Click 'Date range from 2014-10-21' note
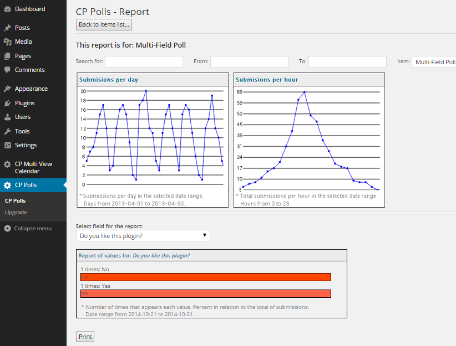 [x=140, y=314]
